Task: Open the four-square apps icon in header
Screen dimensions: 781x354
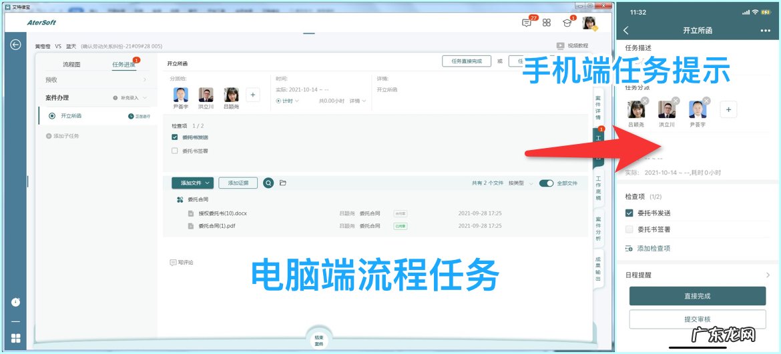Action: tap(547, 23)
